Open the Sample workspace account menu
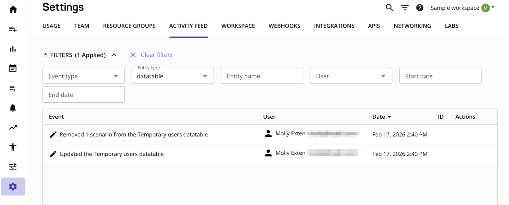This screenshot has height=205, width=509. point(462,8)
